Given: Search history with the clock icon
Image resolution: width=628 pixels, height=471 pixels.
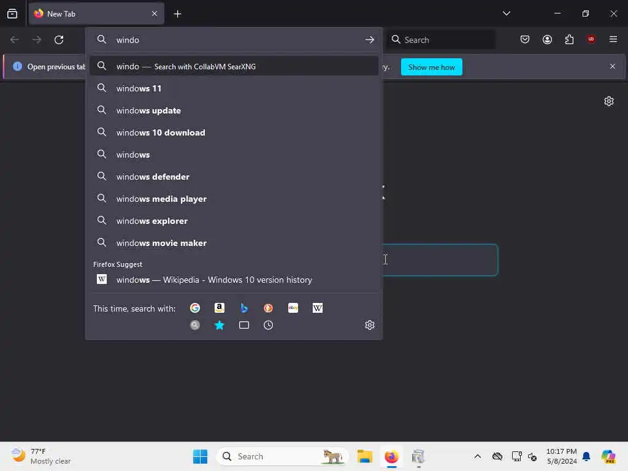Looking at the screenshot, I should click(269, 325).
